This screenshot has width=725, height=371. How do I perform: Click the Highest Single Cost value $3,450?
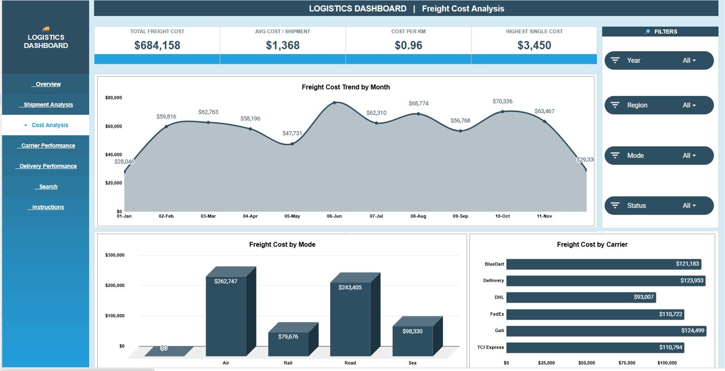[534, 45]
